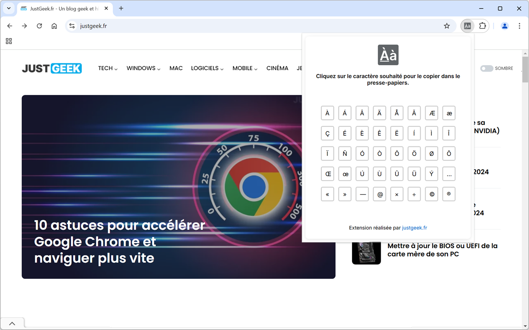This screenshot has height=330, width=529.
Task: Click the browser Home icon
Action: (x=54, y=26)
